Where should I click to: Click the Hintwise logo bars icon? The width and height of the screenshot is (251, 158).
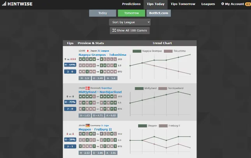[x=4, y=4]
